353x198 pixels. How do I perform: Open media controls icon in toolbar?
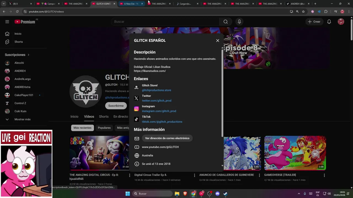[x=336, y=12]
